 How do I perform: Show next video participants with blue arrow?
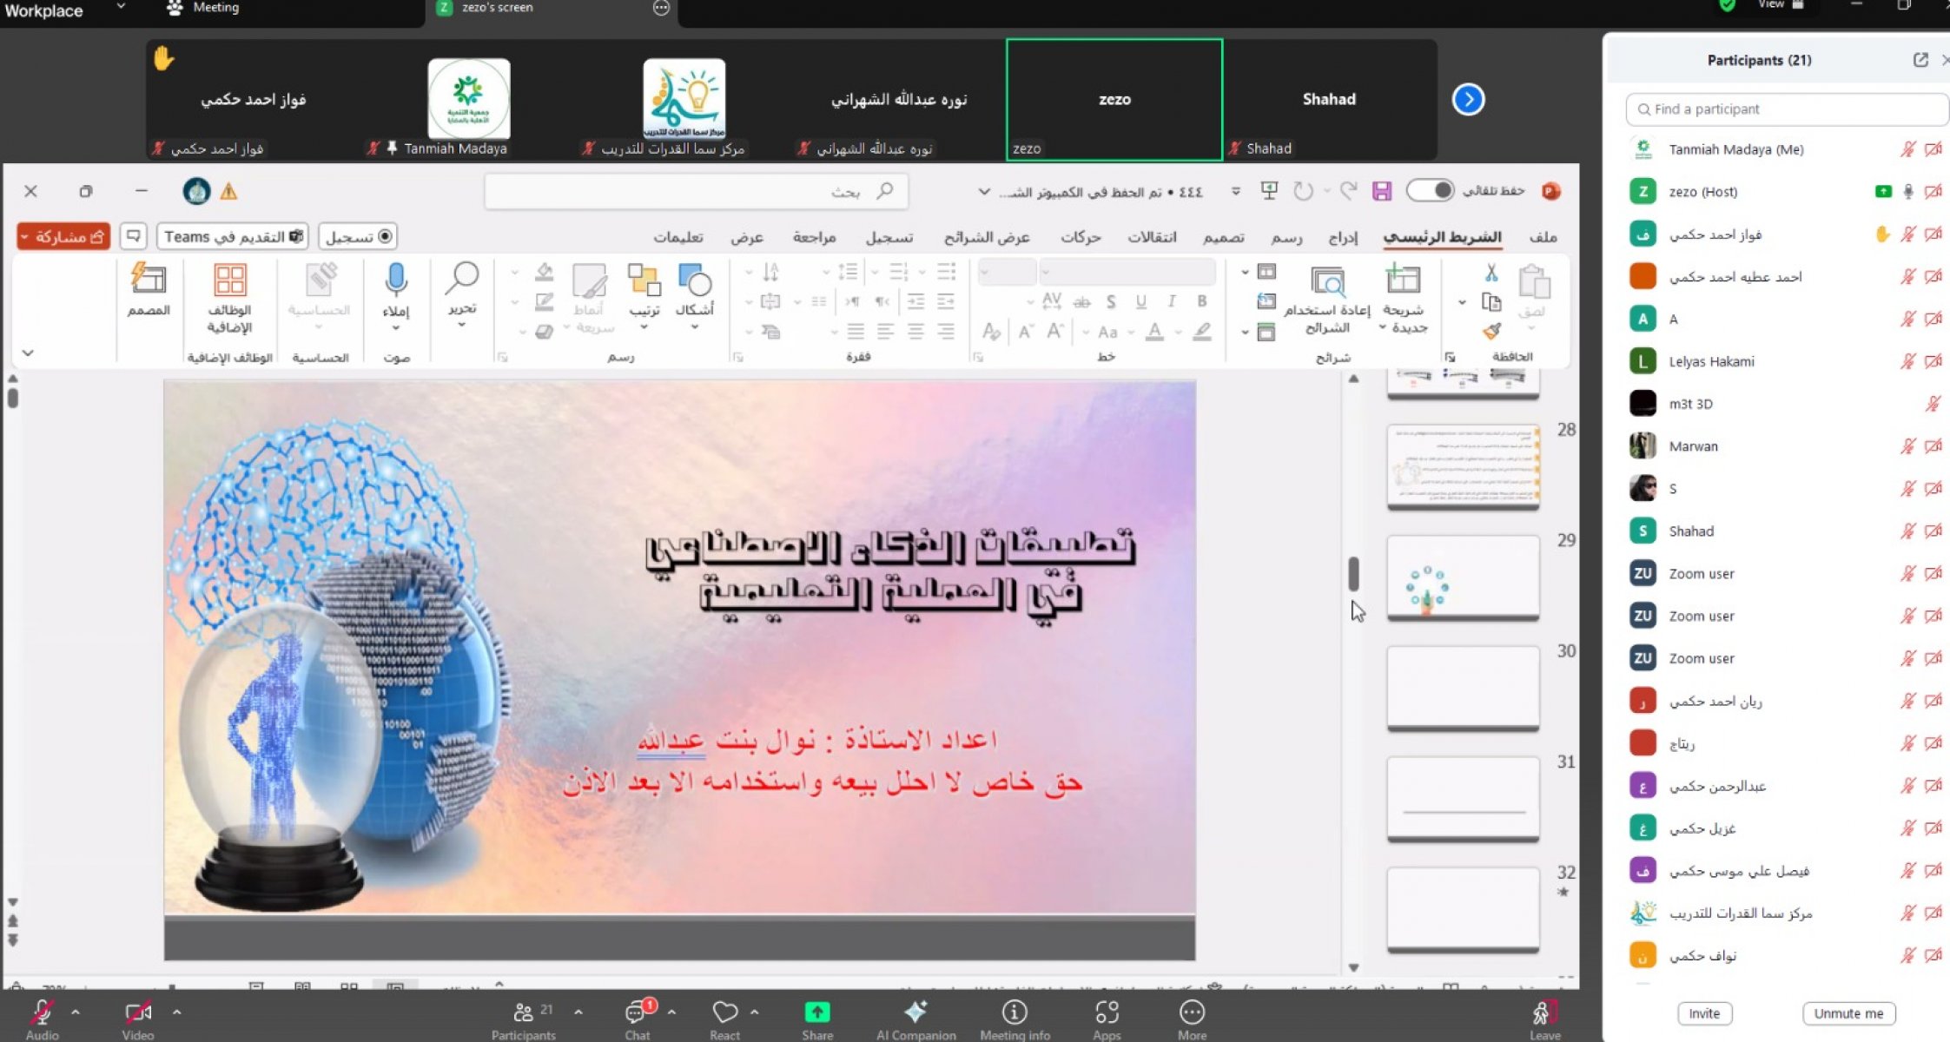pos(1468,99)
